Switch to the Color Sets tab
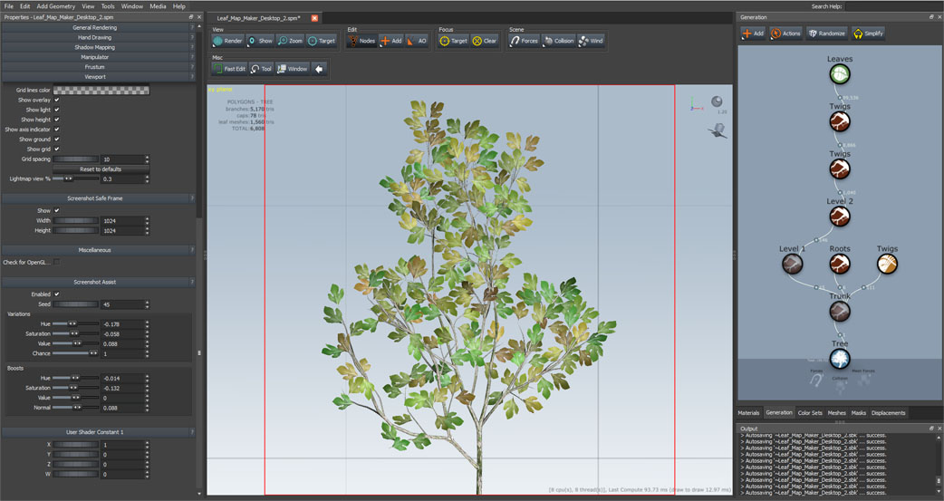The height and width of the screenshot is (501, 944). coord(809,413)
